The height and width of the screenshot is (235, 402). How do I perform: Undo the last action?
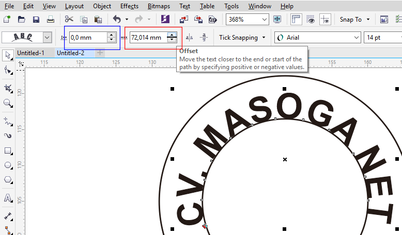tap(117, 19)
